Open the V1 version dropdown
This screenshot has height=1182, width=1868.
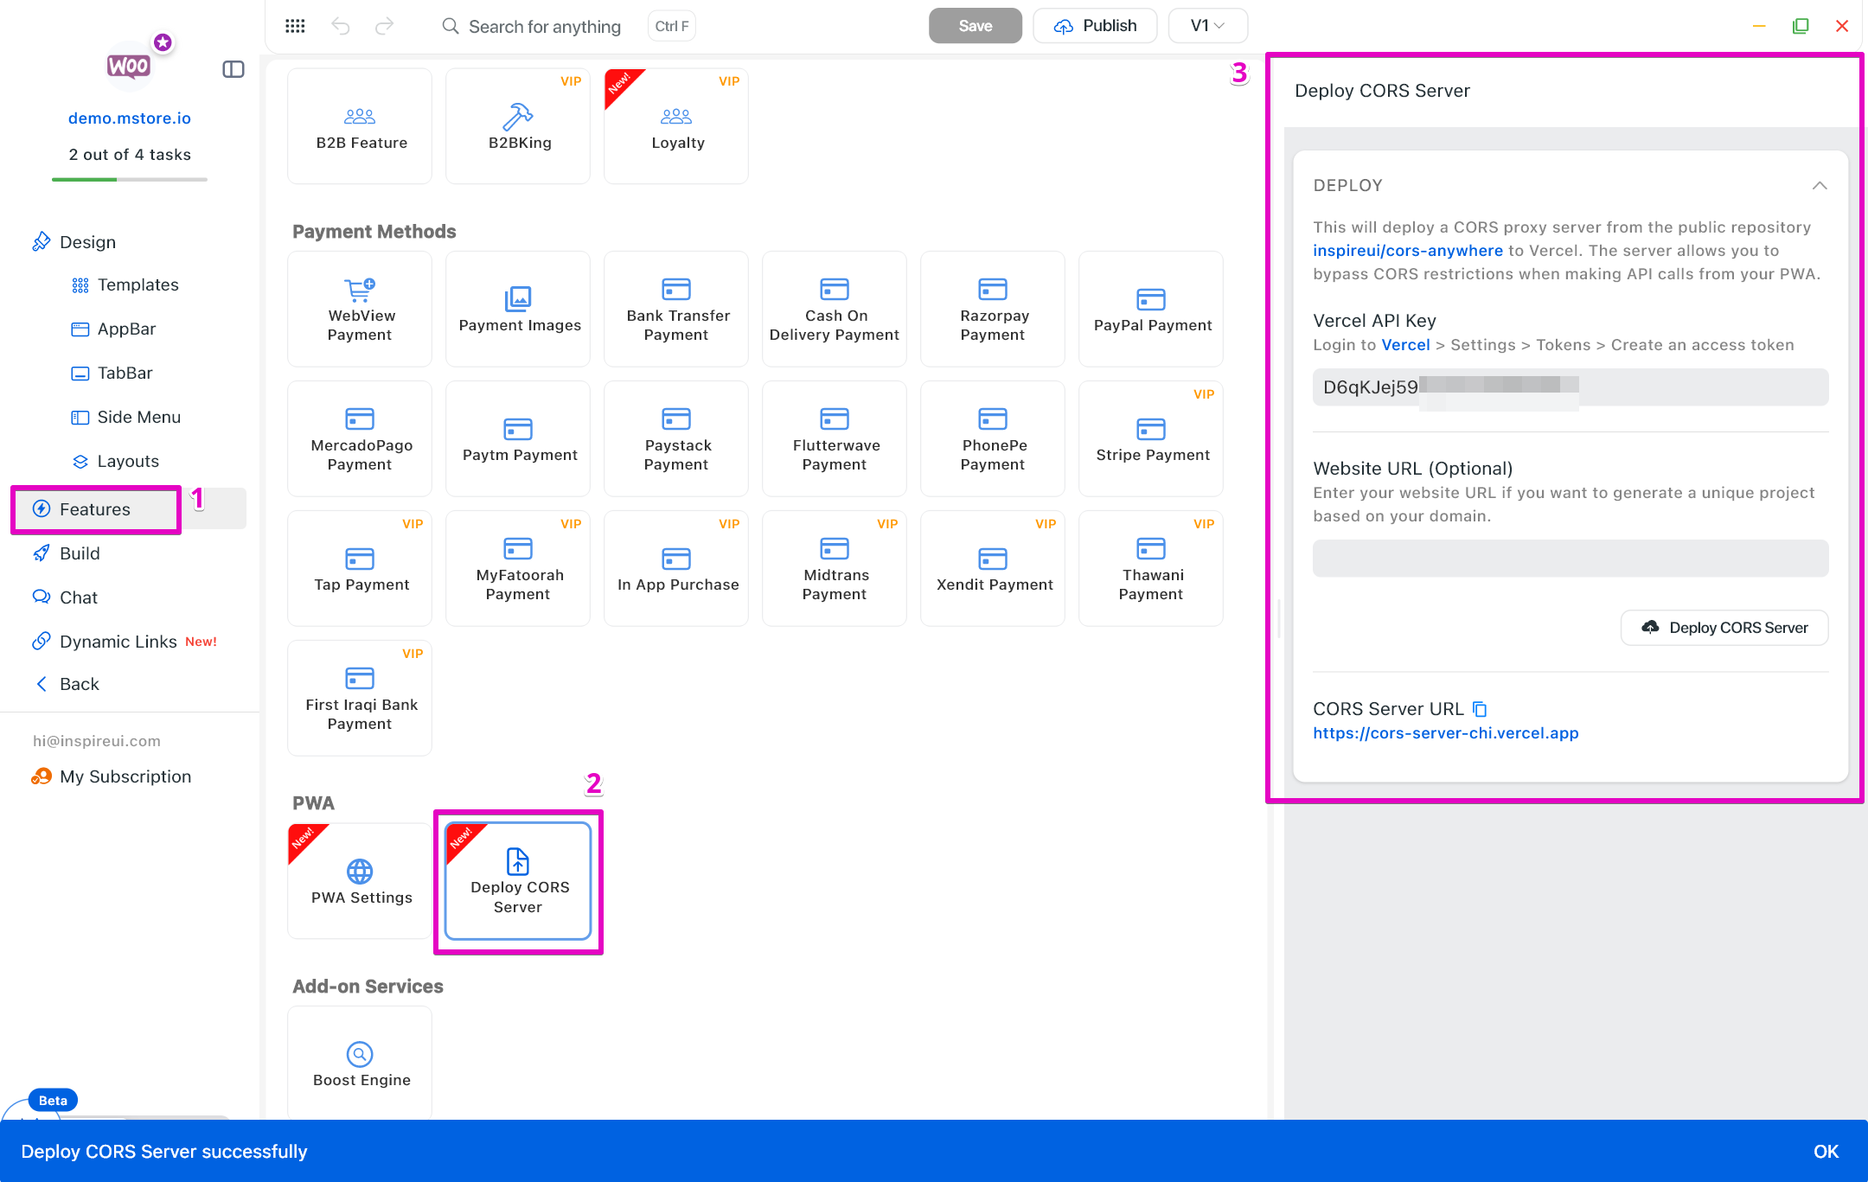pos(1207,26)
